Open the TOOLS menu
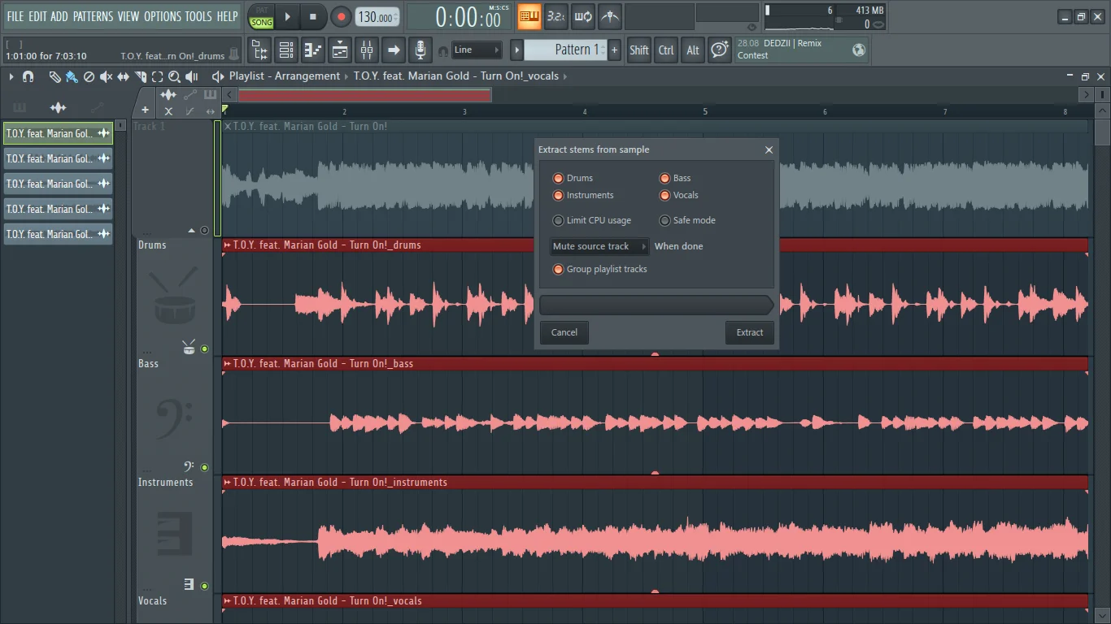Viewport: 1111px width, 624px height. point(198,16)
